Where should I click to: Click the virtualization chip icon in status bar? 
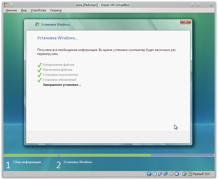[x=177, y=174]
